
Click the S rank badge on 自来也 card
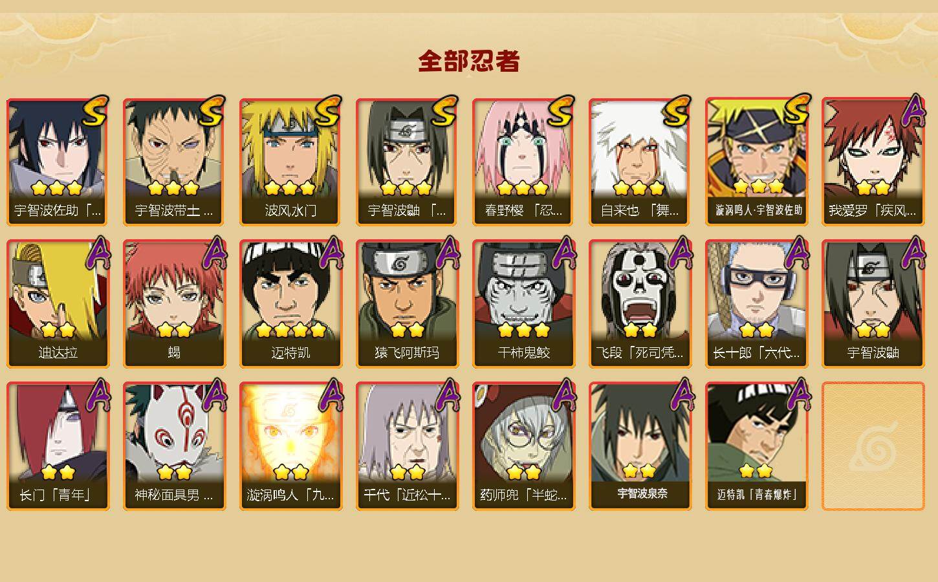[677, 111]
